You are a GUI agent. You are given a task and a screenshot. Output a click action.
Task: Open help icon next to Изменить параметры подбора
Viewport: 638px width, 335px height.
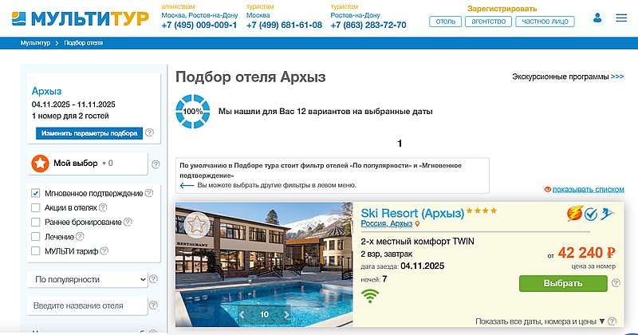coord(149,132)
